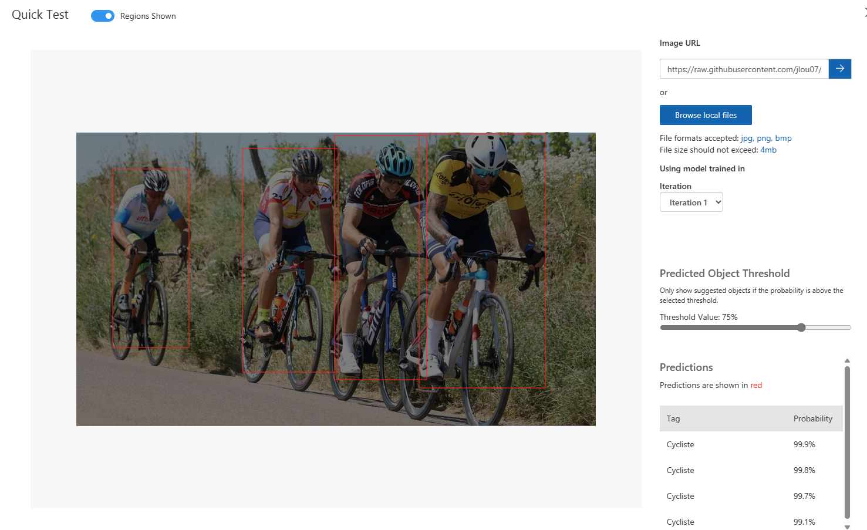The height and width of the screenshot is (530, 867).
Task: Open the Iteration dropdown
Action: 691,202
